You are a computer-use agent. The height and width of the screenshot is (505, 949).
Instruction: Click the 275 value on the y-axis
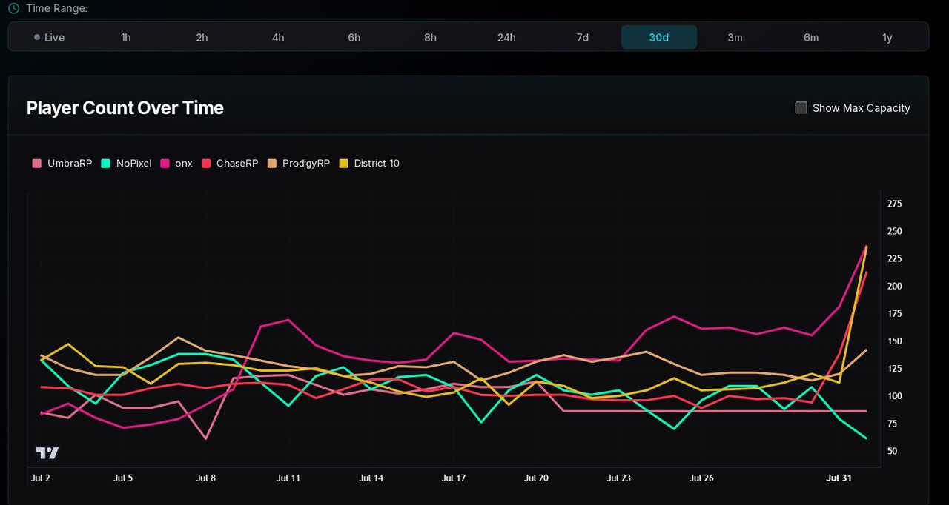point(894,204)
